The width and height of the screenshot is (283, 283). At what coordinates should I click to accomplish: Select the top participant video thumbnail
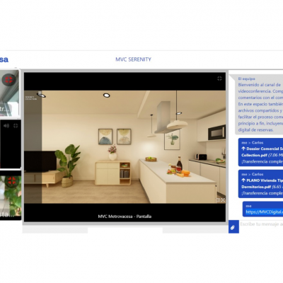[9, 93]
